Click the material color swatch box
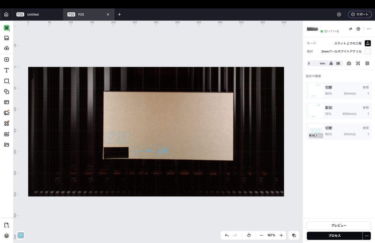Image resolution: width=375 pixels, height=243 pixels. 368,51
